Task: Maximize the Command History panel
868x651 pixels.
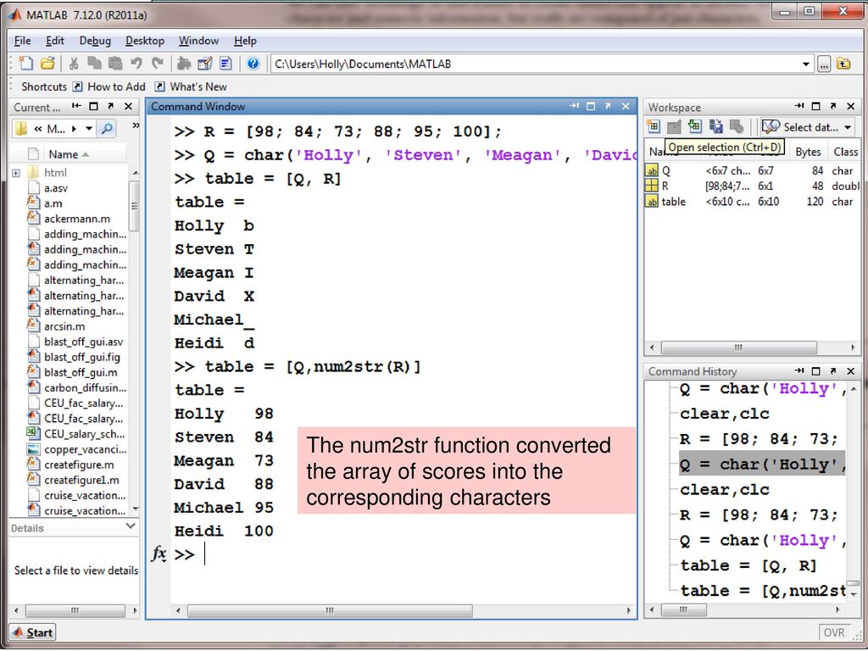Action: click(816, 370)
